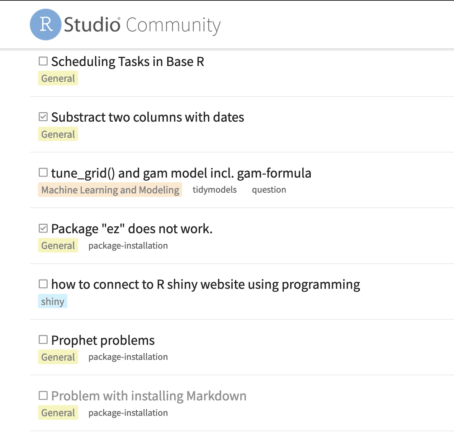The height and width of the screenshot is (437, 454).
Task: Tick the checkbox next to the tune_grid() topic
Action: click(x=43, y=173)
